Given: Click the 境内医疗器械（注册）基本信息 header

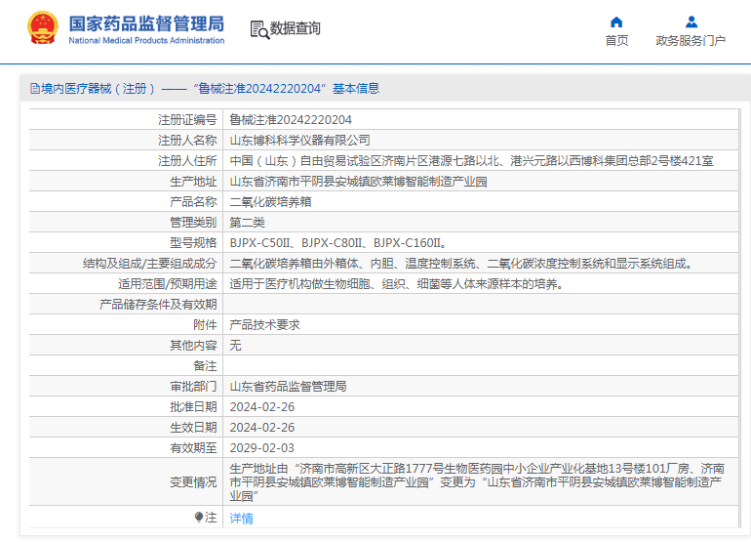Looking at the screenshot, I should click(x=205, y=88).
